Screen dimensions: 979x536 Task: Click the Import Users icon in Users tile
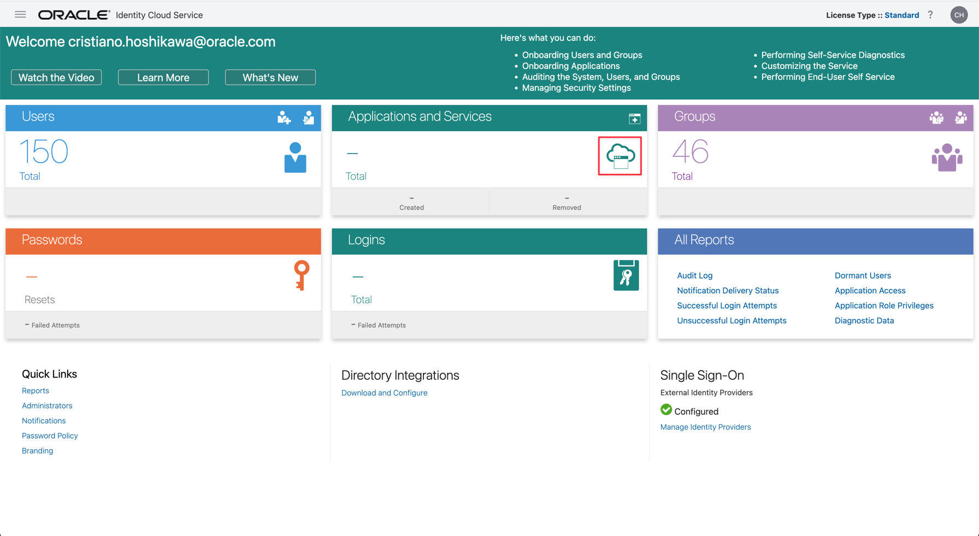pos(309,117)
